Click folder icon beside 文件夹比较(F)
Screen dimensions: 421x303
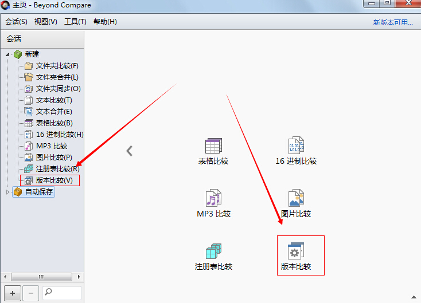(x=29, y=66)
